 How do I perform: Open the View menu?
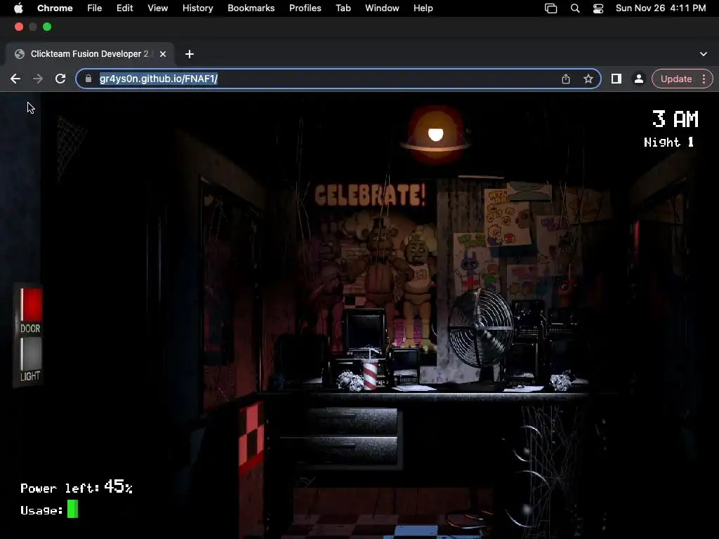pos(158,8)
